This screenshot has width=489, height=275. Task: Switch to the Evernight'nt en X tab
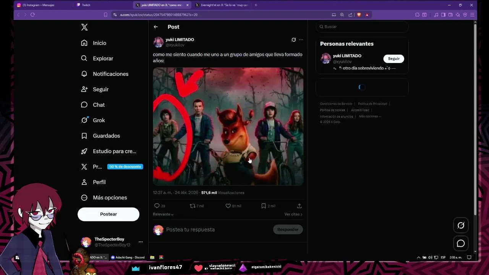[222, 5]
